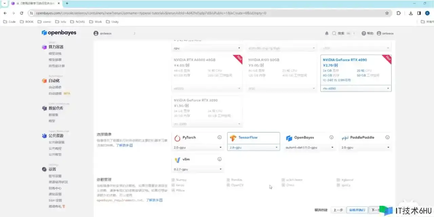Open 了解更多 link under 依赖管理

point(154,200)
